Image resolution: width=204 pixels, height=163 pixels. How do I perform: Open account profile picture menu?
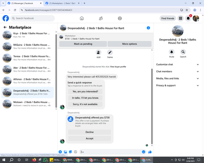(196, 18)
